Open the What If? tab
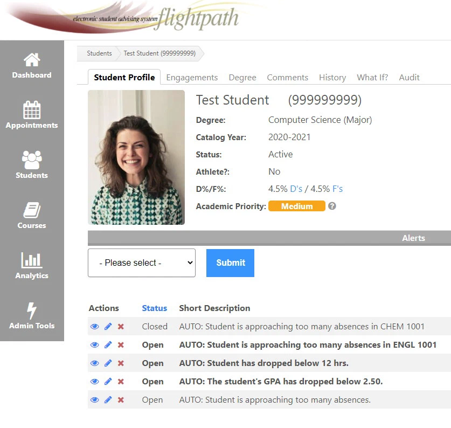The image size is (451, 428). (372, 78)
